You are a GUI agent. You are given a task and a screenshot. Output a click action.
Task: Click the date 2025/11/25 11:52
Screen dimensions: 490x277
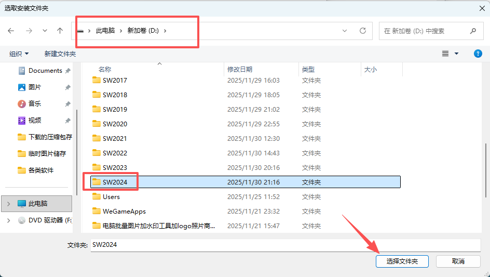point(253,197)
